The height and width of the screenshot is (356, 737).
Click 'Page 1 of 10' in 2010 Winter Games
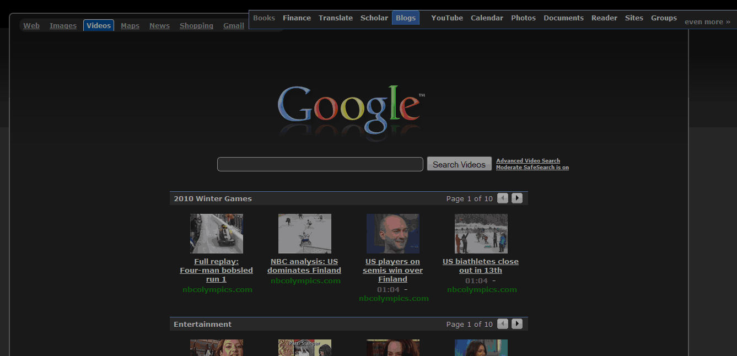[x=470, y=198]
